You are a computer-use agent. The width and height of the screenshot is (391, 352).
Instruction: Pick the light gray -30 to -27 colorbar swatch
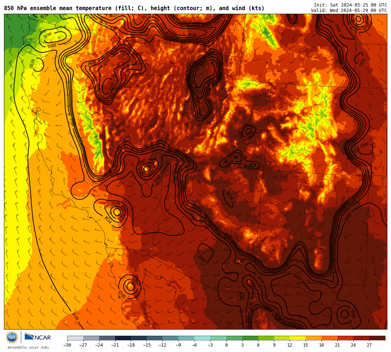click(x=75, y=338)
